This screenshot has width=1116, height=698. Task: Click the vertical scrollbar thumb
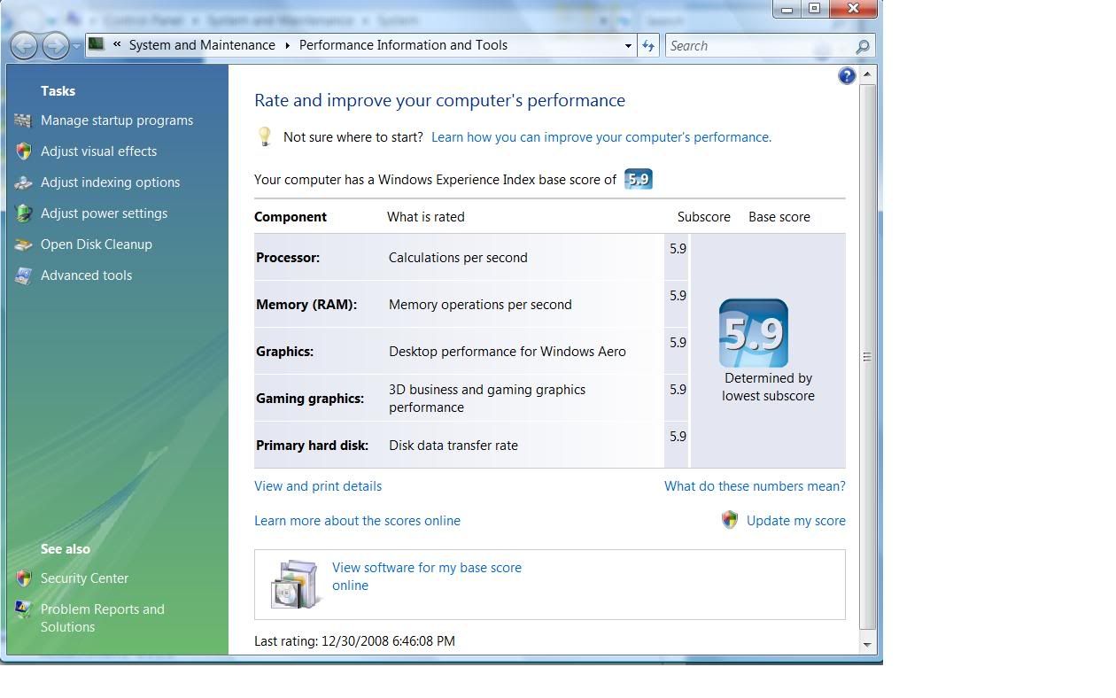coord(868,356)
